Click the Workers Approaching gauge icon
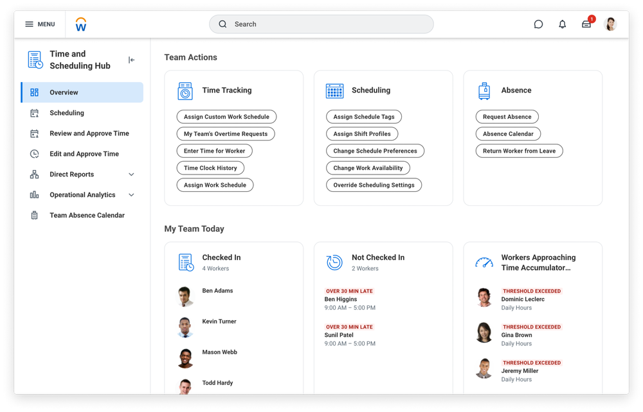Image resolution: width=643 pixels, height=412 pixels. point(484,262)
